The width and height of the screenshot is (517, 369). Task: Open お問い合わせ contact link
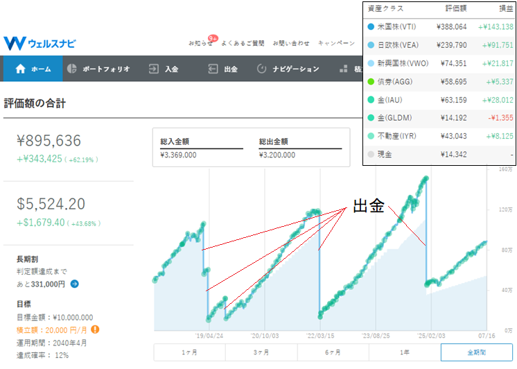[x=291, y=43]
